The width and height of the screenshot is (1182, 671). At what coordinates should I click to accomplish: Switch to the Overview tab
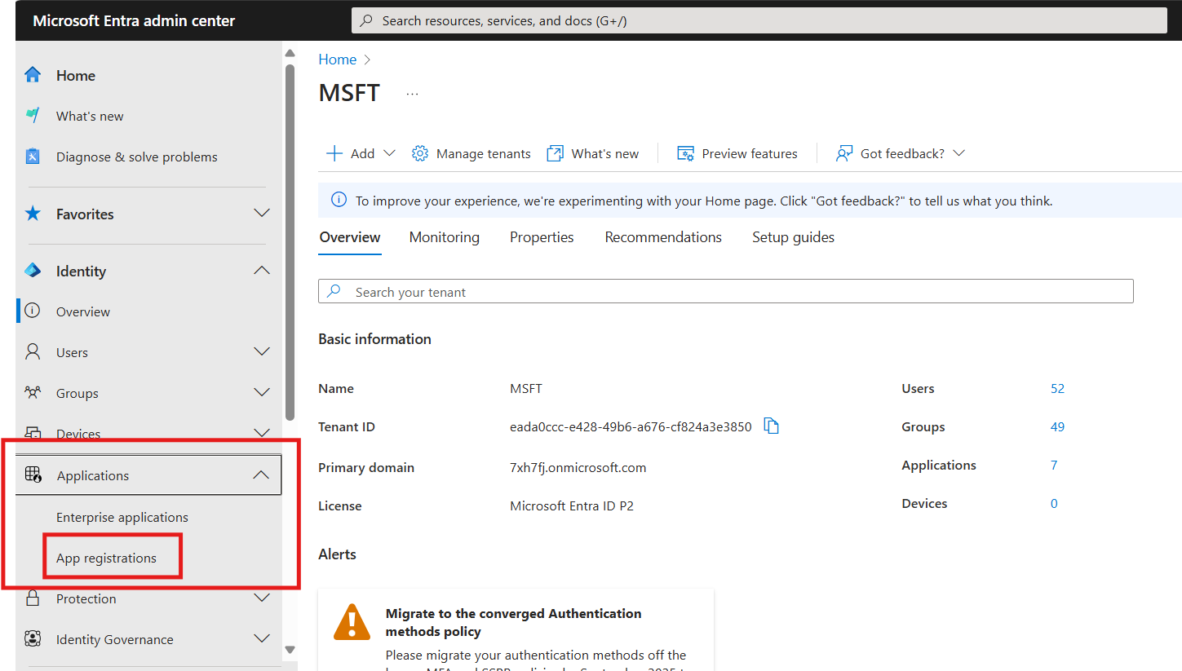tap(350, 237)
